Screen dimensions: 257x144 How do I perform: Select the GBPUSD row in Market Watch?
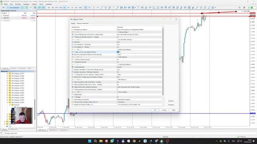18,18
